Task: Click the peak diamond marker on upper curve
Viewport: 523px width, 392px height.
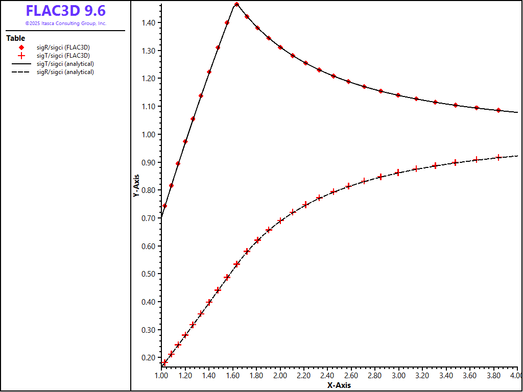Action: click(236, 5)
